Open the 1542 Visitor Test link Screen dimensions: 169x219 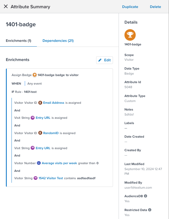pyautogui.click(x=51, y=178)
